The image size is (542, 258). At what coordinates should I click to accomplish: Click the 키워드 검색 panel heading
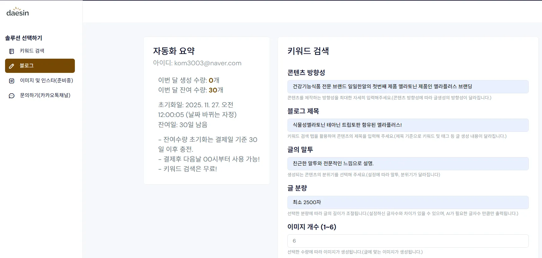click(308, 51)
